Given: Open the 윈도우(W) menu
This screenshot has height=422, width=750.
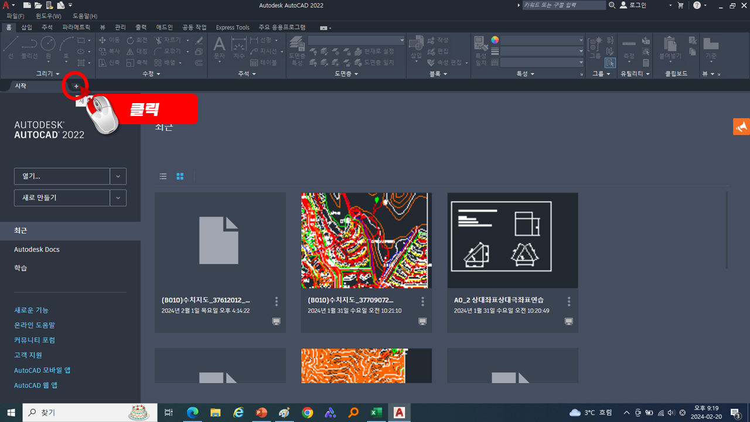Looking at the screenshot, I should pyautogui.click(x=48, y=16).
